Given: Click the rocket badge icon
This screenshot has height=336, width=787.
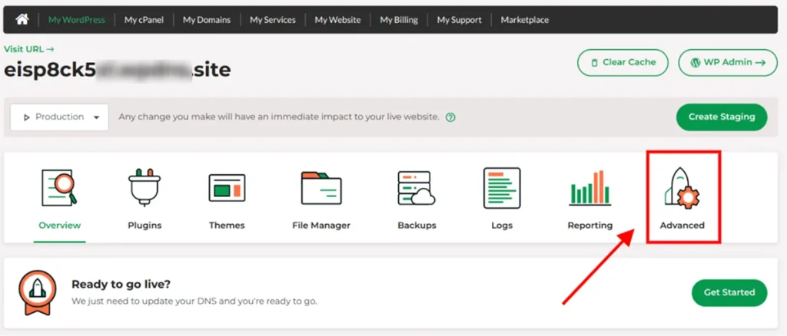Looking at the screenshot, I should pyautogui.click(x=38, y=293).
